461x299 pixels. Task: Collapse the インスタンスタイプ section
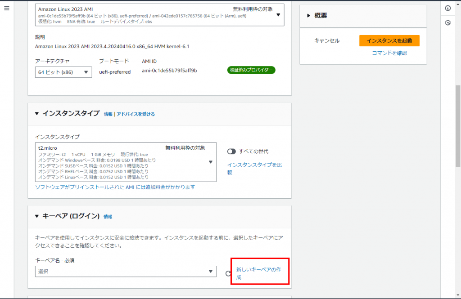coord(37,114)
